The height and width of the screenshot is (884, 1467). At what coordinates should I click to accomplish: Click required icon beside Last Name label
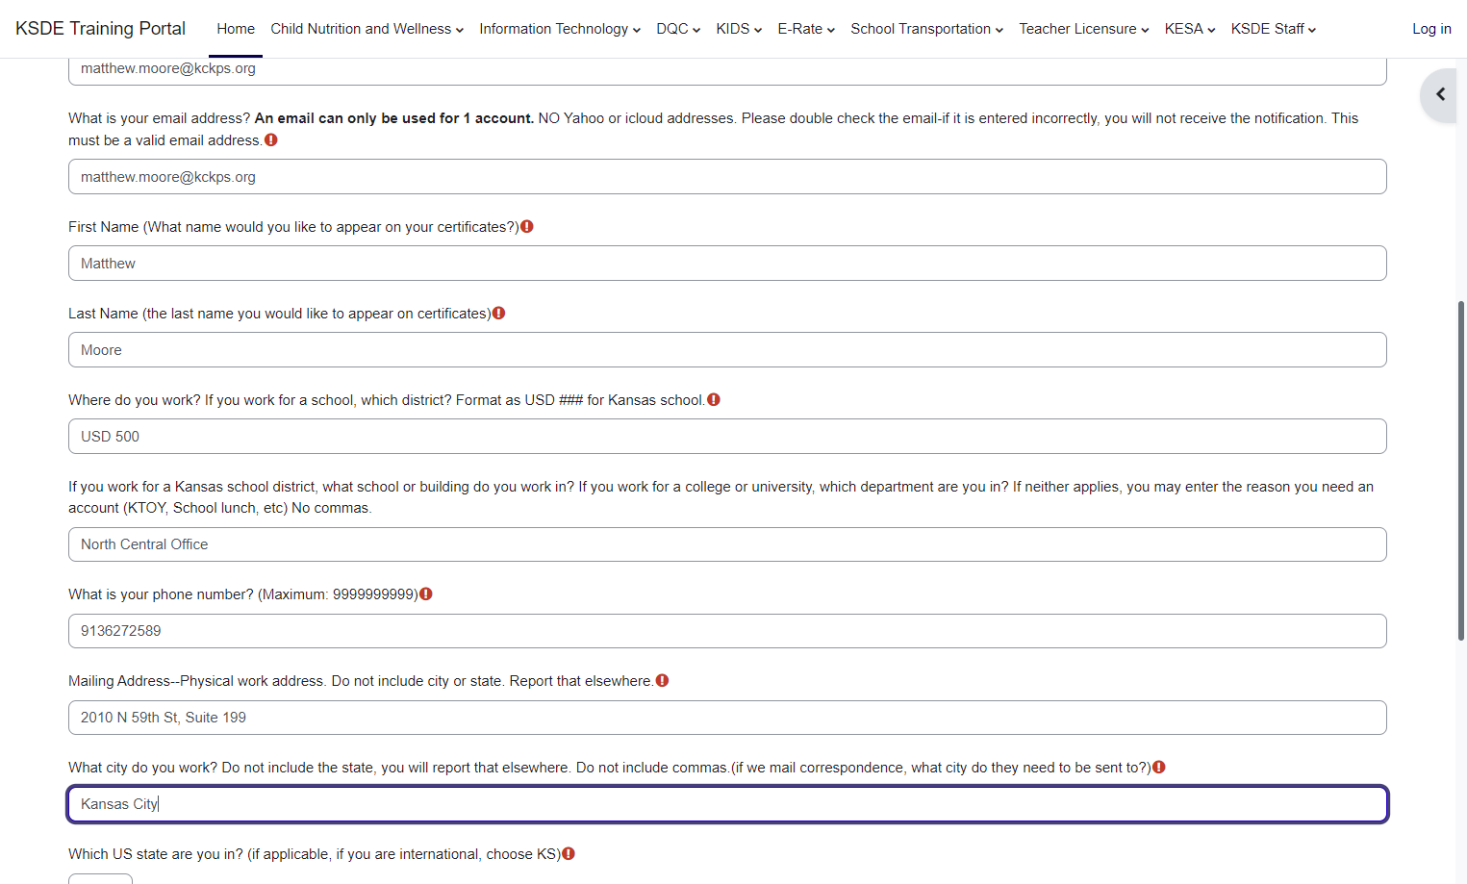coord(498,314)
